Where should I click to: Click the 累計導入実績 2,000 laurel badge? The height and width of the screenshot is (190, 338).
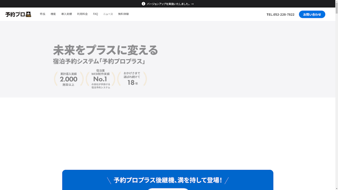[x=69, y=79]
